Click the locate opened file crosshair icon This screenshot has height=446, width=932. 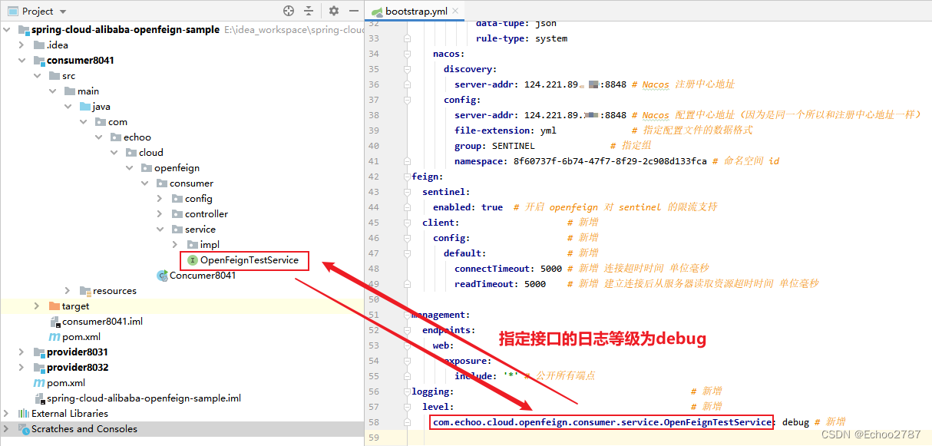(x=289, y=11)
